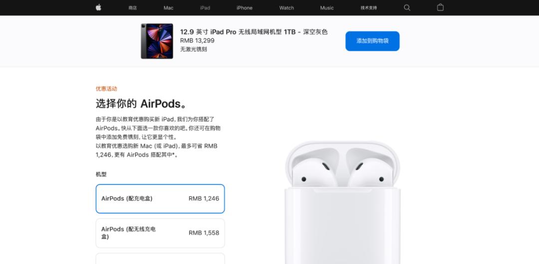Click the 机型 section label
The height and width of the screenshot is (264, 539).
[x=101, y=174]
